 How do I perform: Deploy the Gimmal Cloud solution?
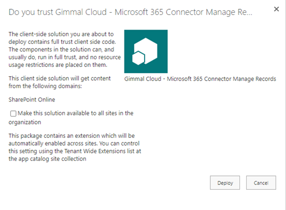[x=225, y=183]
